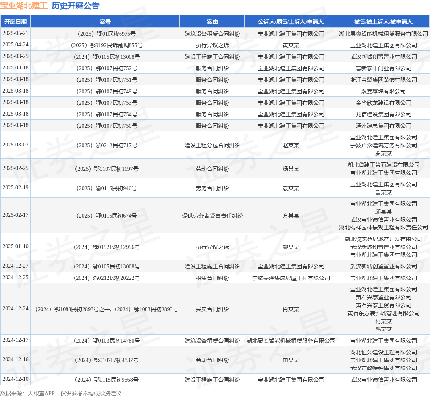
Task: Click cause 建设工程分包合同纠纷
Action: 212,145
